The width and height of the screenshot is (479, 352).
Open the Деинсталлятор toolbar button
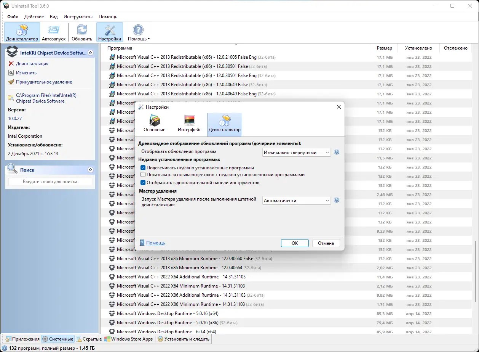pyautogui.click(x=22, y=32)
